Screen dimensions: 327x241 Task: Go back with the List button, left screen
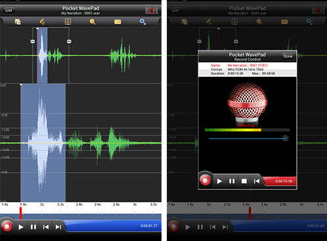[9, 11]
